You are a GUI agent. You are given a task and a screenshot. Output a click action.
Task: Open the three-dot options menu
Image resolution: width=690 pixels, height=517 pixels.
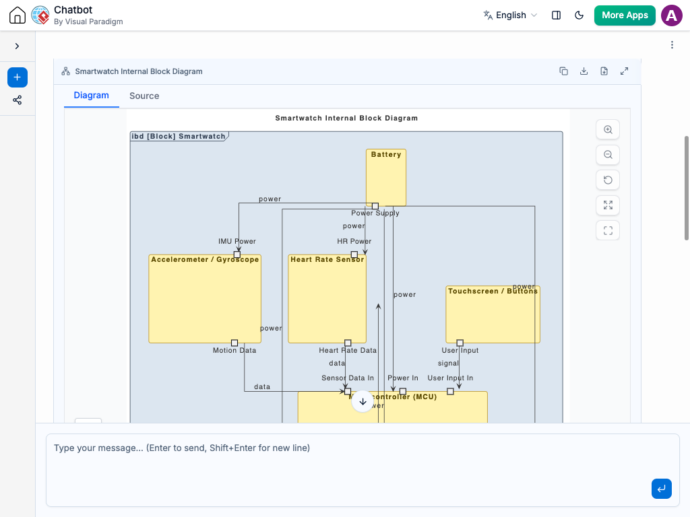pos(672,45)
